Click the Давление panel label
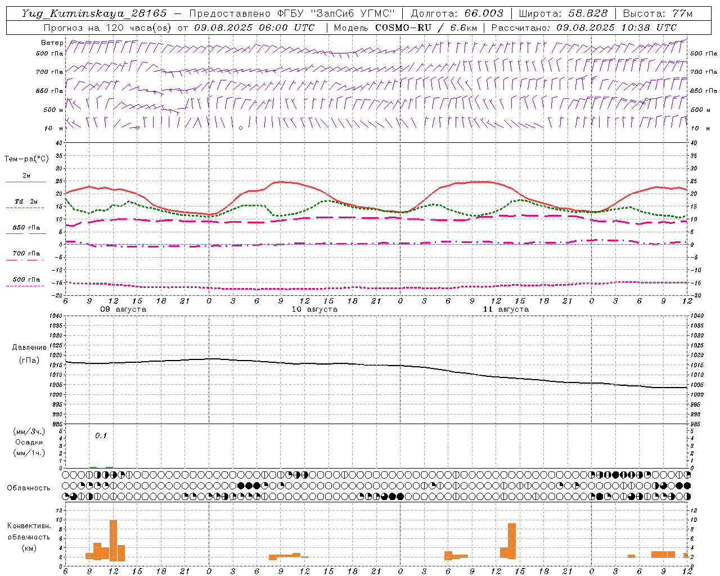 click(x=29, y=348)
